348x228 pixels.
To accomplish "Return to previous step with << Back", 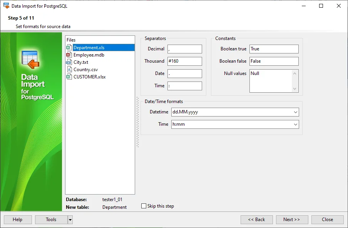I will click(256, 220).
